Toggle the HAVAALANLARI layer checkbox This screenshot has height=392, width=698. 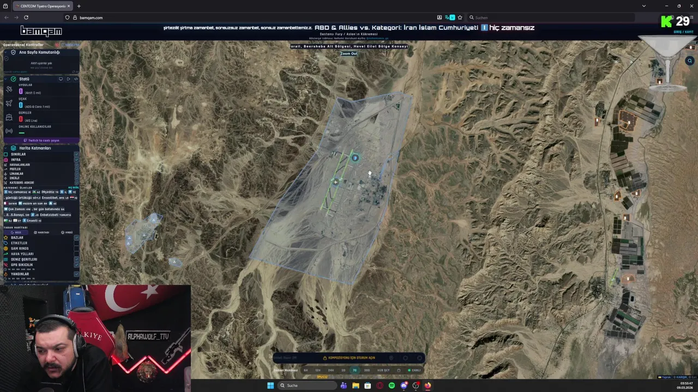coord(76,164)
